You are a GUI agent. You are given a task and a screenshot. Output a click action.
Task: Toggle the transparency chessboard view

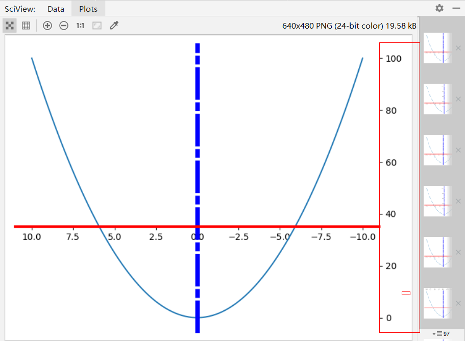coord(9,25)
